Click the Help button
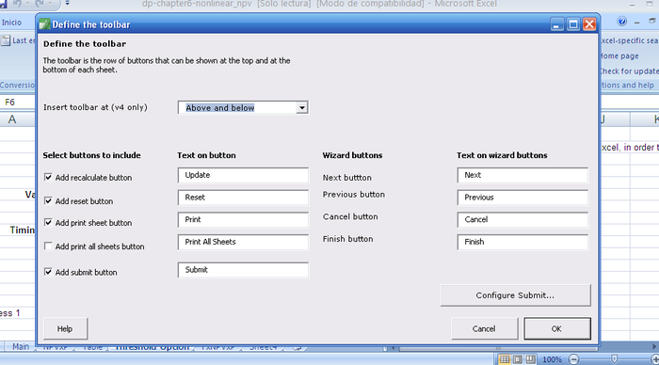 [65, 328]
